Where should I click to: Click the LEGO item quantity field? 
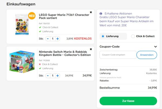[53, 39]
